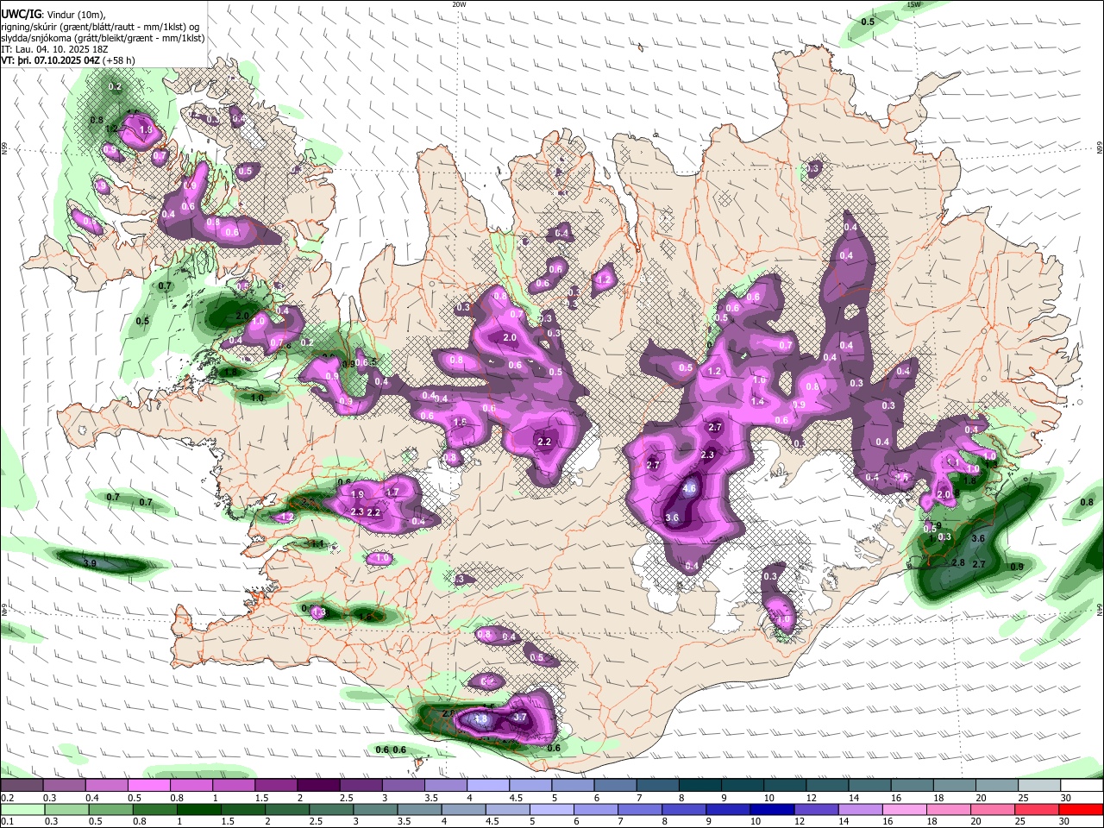Click the "25" label on the rain scale
1104x828 pixels.
pyautogui.click(x=1022, y=821)
